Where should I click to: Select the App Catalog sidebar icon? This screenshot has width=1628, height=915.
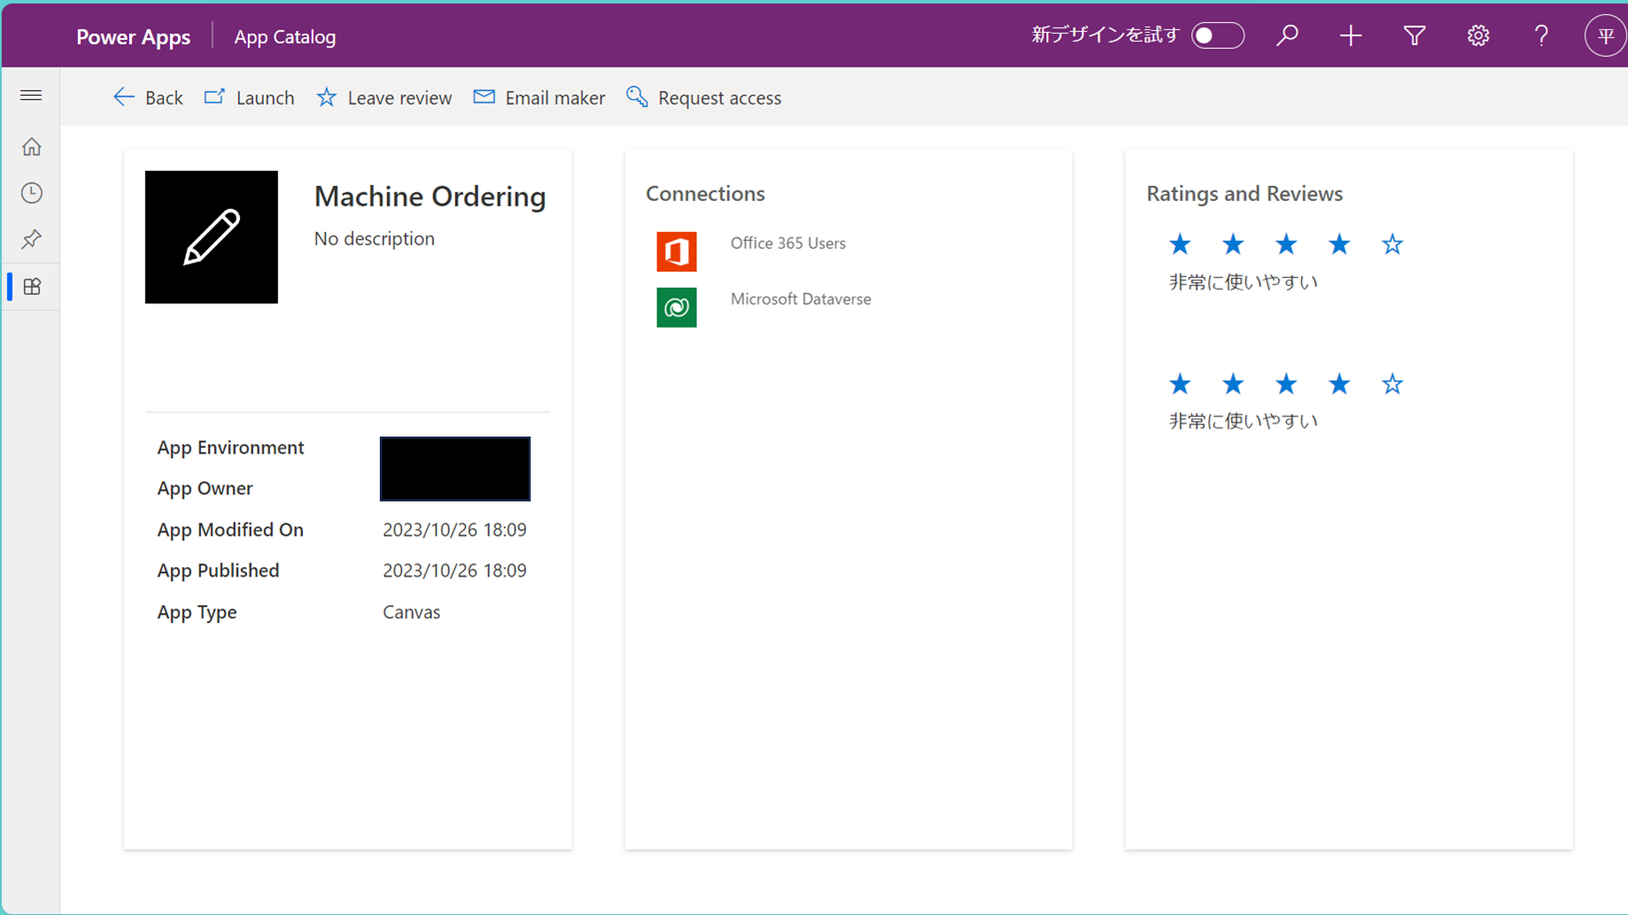click(31, 287)
